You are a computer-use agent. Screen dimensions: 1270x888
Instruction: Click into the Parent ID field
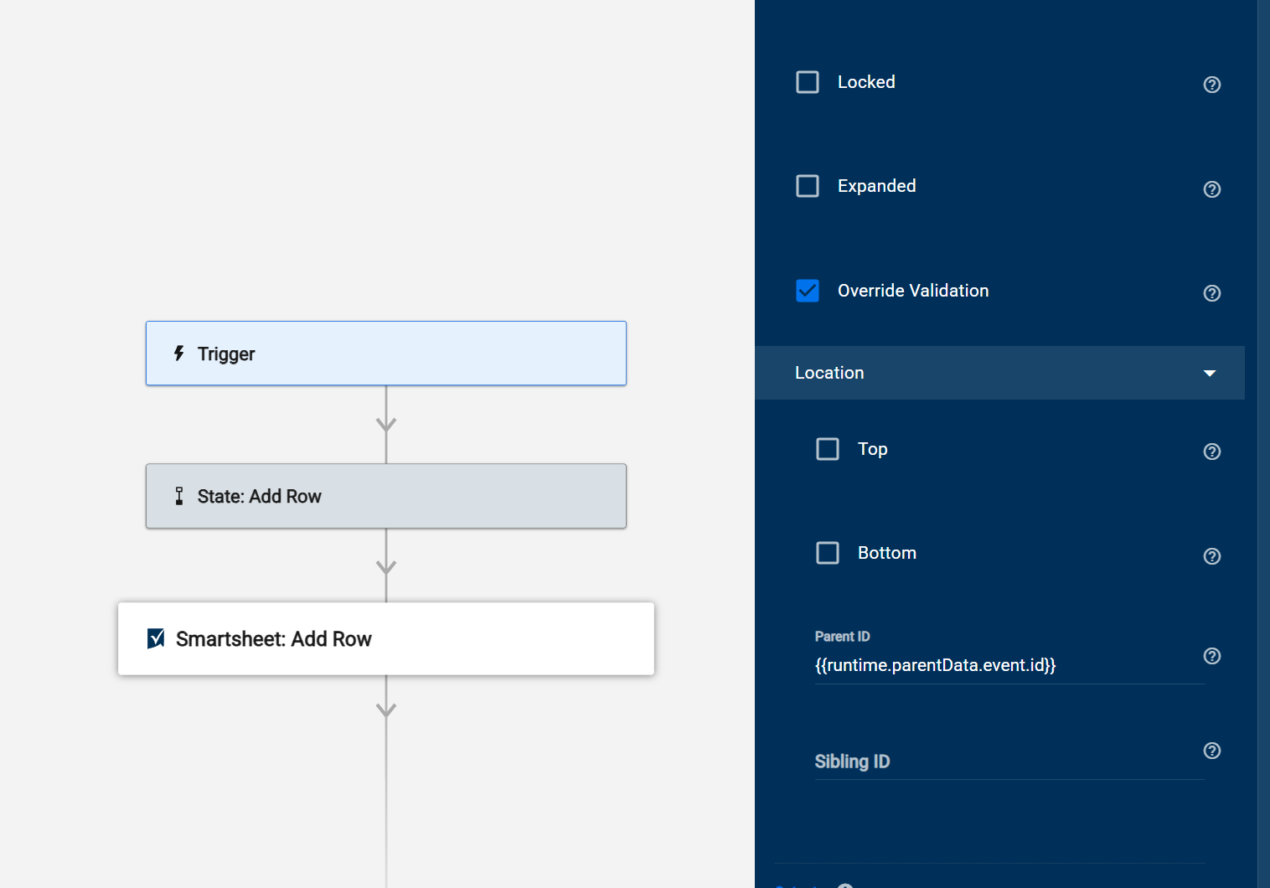[1005, 665]
